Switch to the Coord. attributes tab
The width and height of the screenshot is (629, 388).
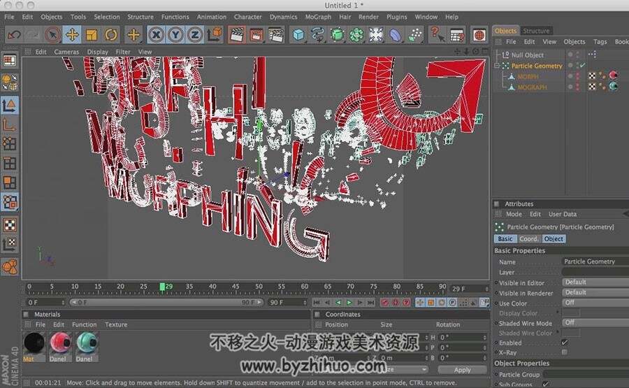(x=529, y=238)
